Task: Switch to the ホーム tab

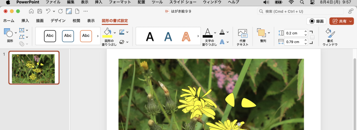Action: tap(9, 21)
